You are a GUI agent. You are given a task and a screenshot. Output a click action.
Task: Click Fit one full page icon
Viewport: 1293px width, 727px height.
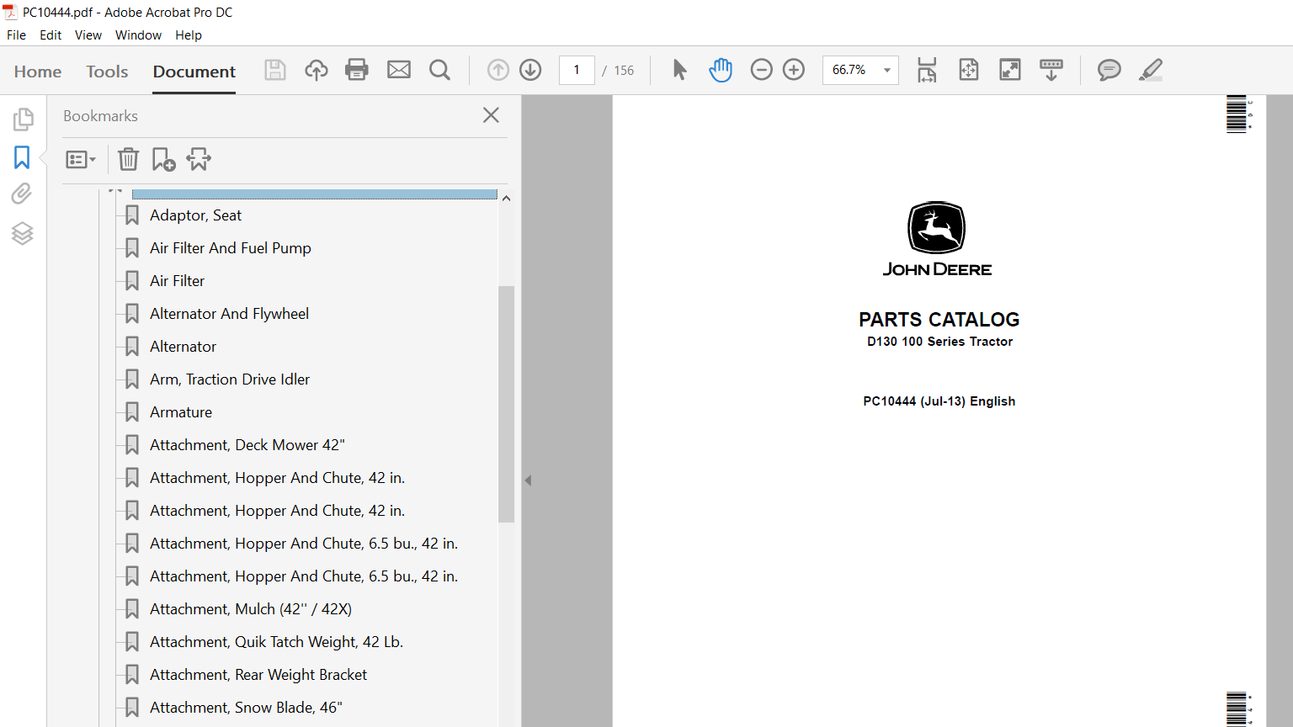969,70
